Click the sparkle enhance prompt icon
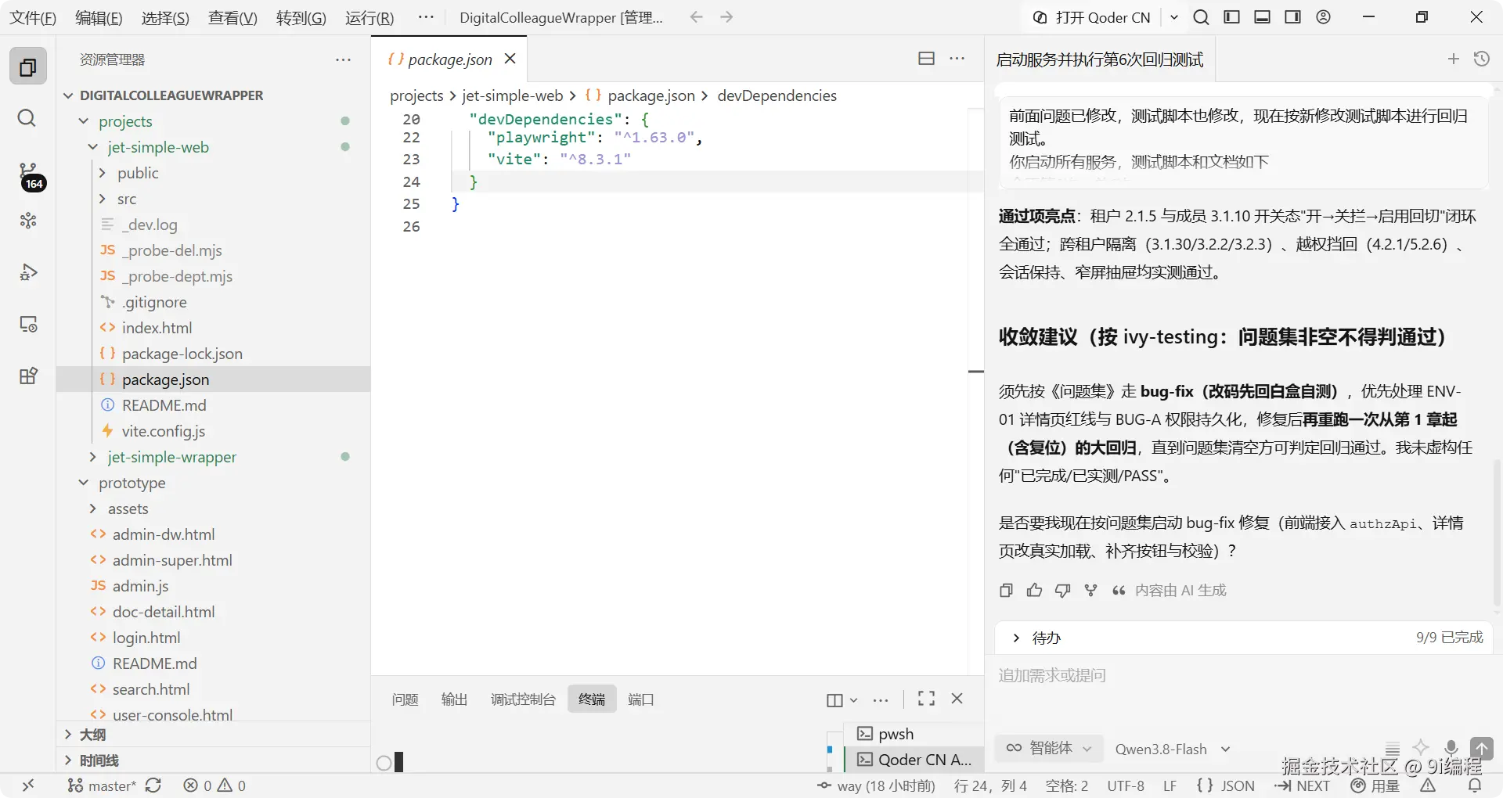This screenshot has width=1503, height=798. [x=1421, y=748]
